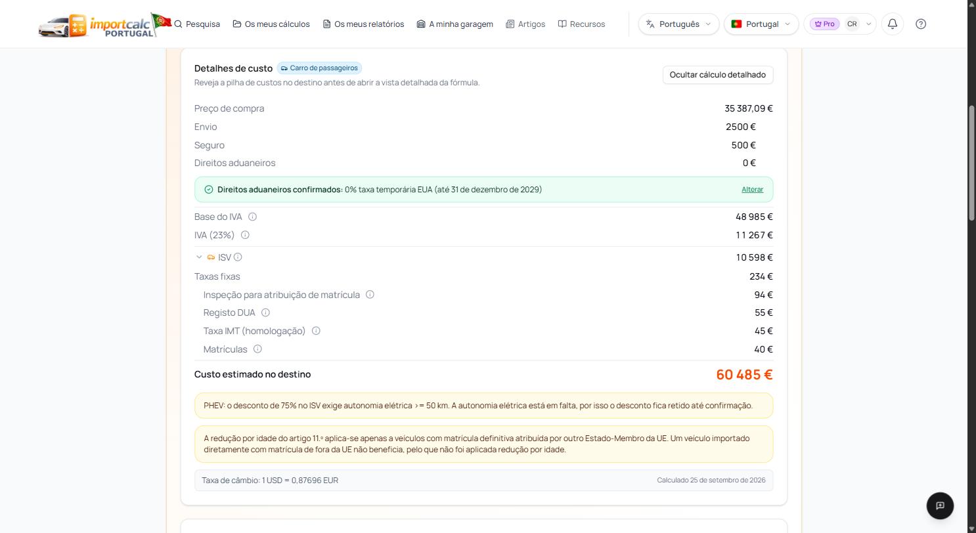Viewport: 976px width, 533px height.
Task: Click the CR user avatar
Action: [852, 24]
